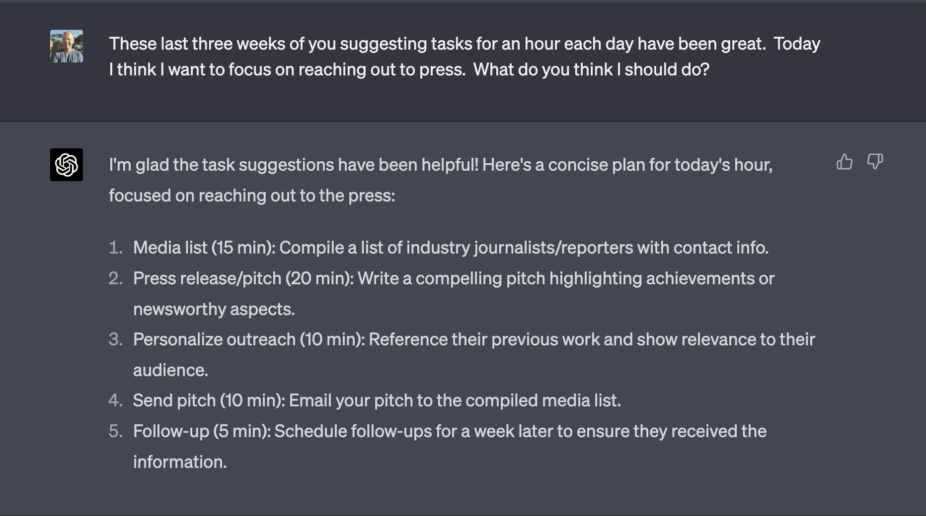Image resolution: width=926 pixels, height=516 pixels.
Task: Click list number 2 in the plan
Action: 115,278
